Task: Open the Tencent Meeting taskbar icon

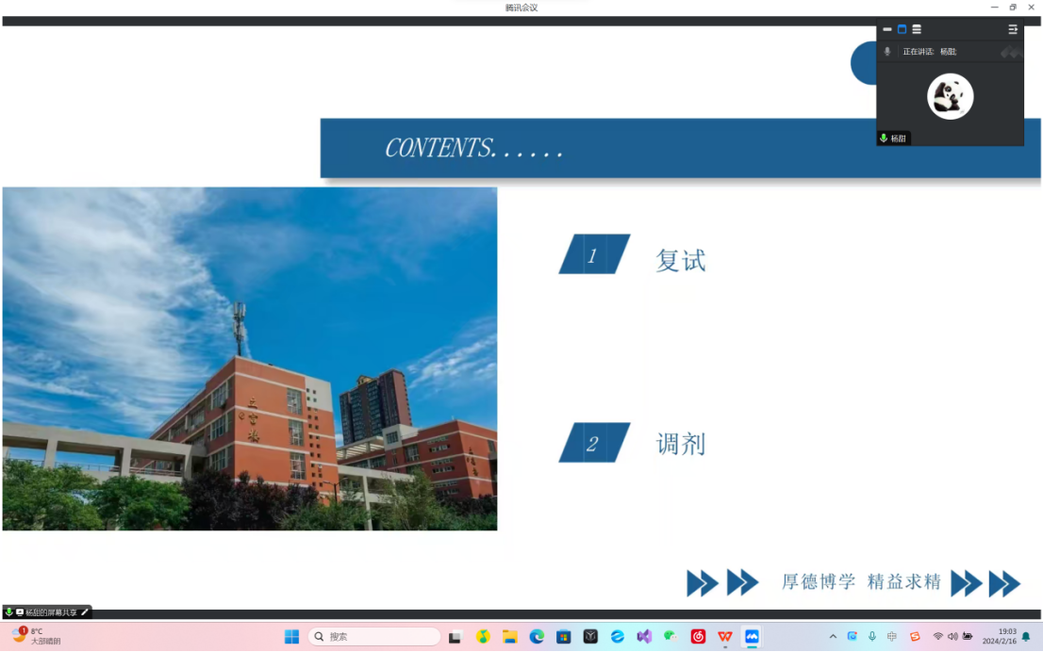Action: 752,637
